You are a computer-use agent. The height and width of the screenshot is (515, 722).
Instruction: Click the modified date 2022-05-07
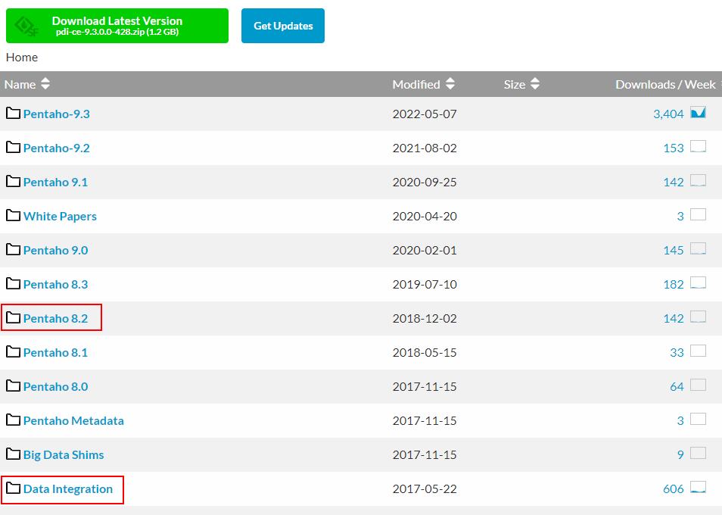[x=425, y=114]
